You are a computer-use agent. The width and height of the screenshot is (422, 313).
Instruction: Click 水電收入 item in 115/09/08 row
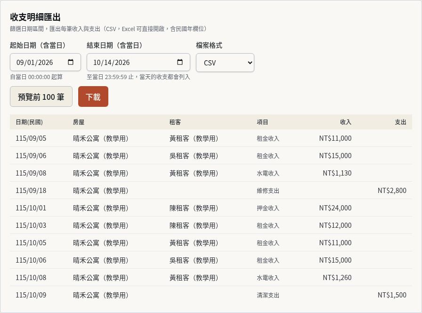pyautogui.click(x=268, y=173)
